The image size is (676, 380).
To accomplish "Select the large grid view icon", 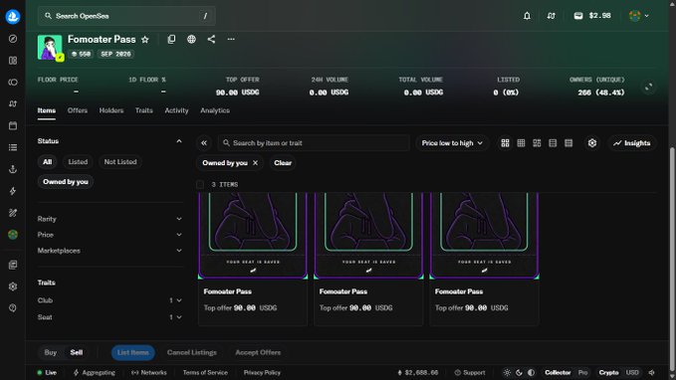I will pos(506,143).
